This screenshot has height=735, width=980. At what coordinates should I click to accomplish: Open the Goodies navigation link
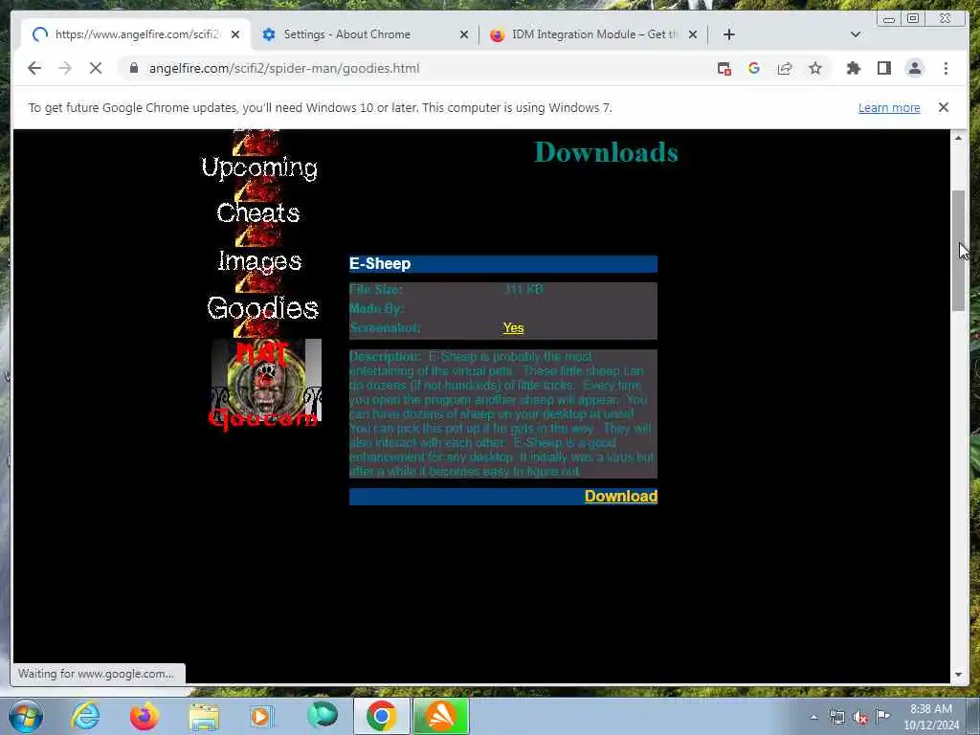(x=262, y=307)
